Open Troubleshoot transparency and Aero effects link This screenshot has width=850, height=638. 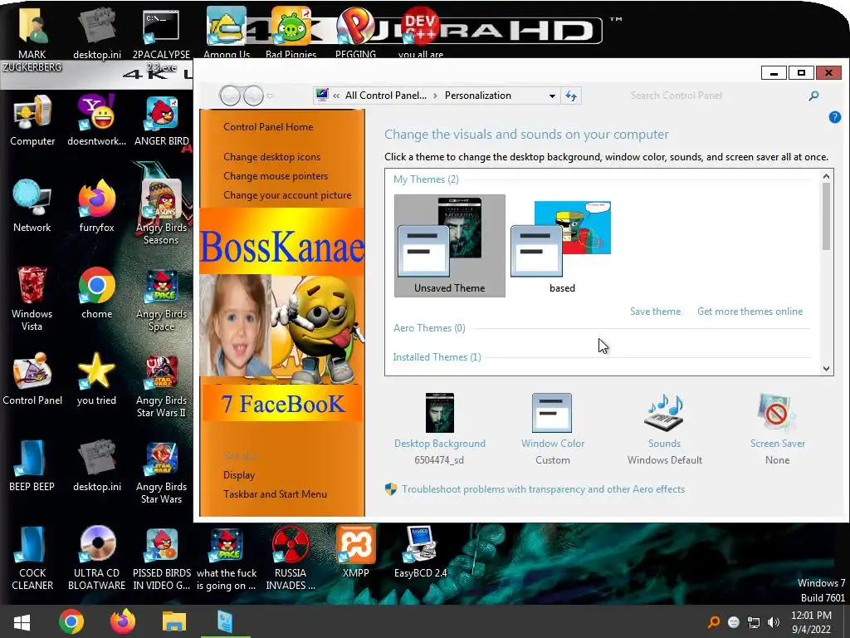pos(543,489)
